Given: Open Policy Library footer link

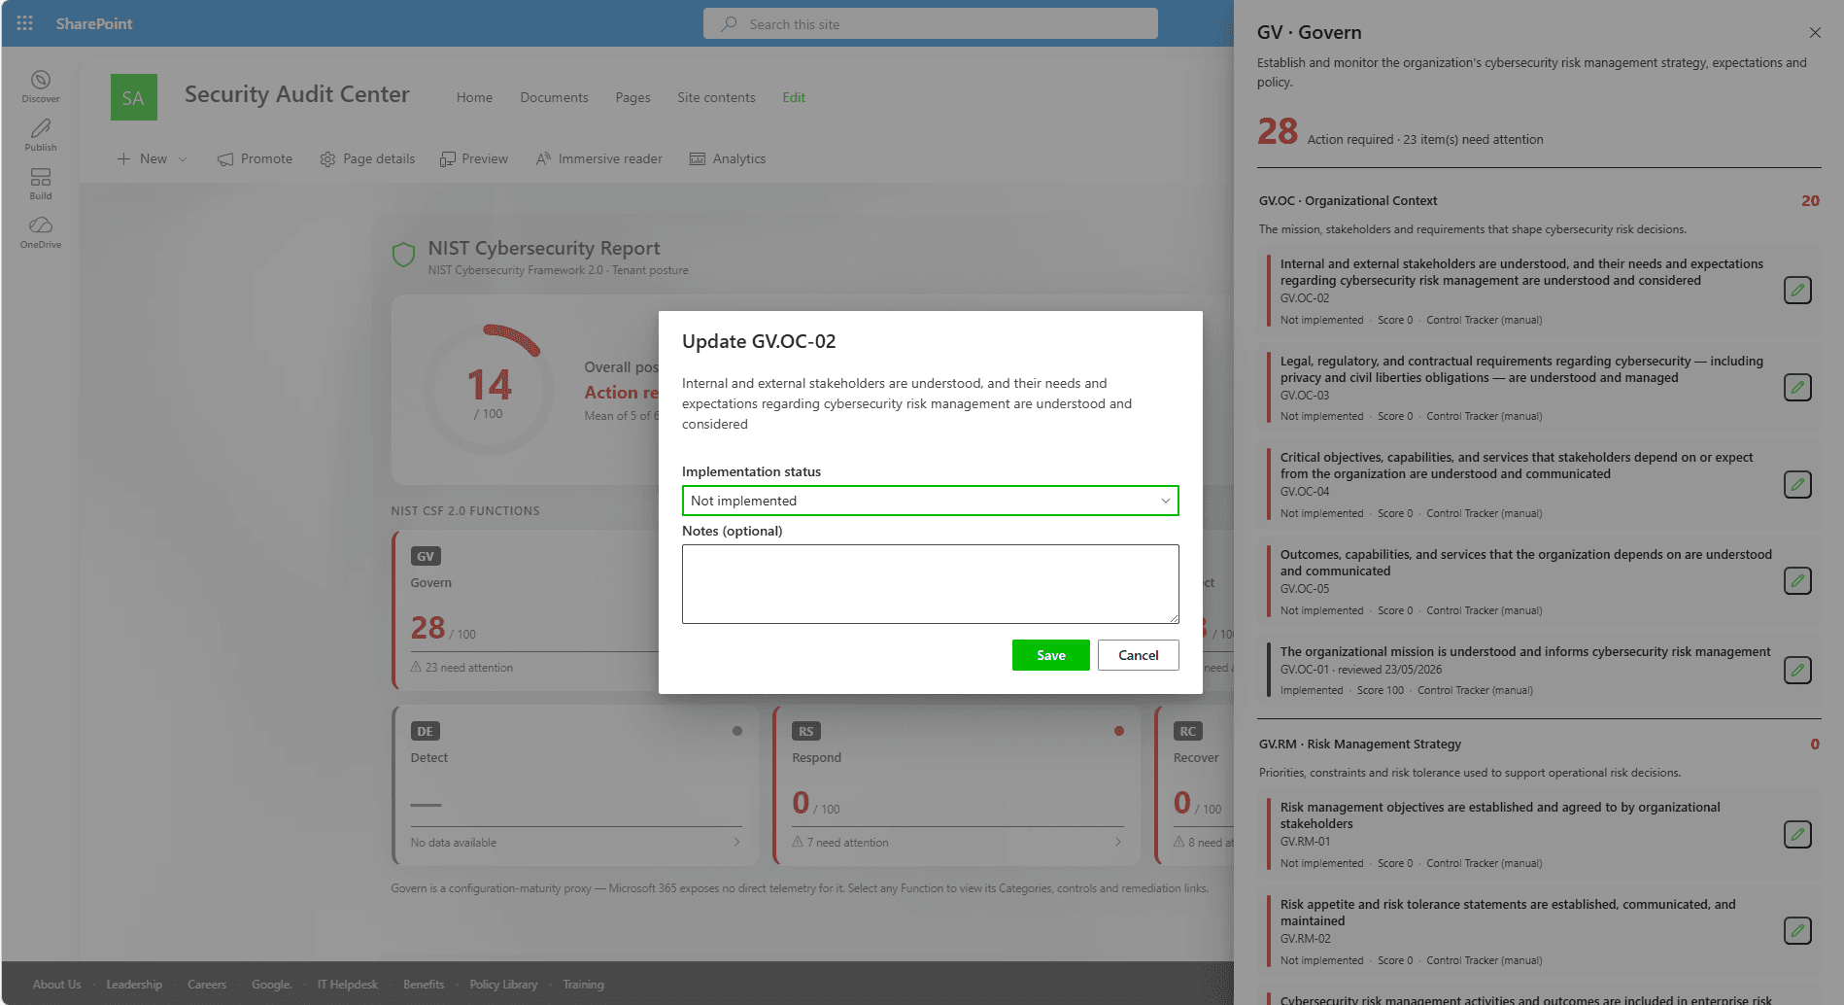Looking at the screenshot, I should click(x=503, y=985).
